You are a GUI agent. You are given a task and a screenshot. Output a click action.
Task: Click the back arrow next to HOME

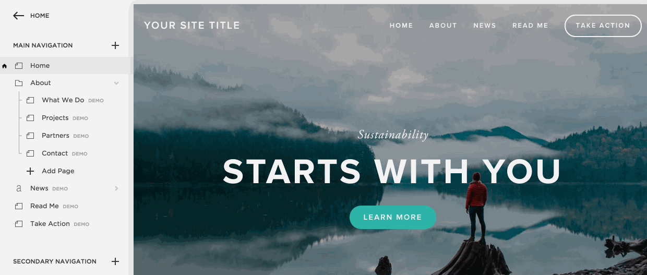pos(19,16)
